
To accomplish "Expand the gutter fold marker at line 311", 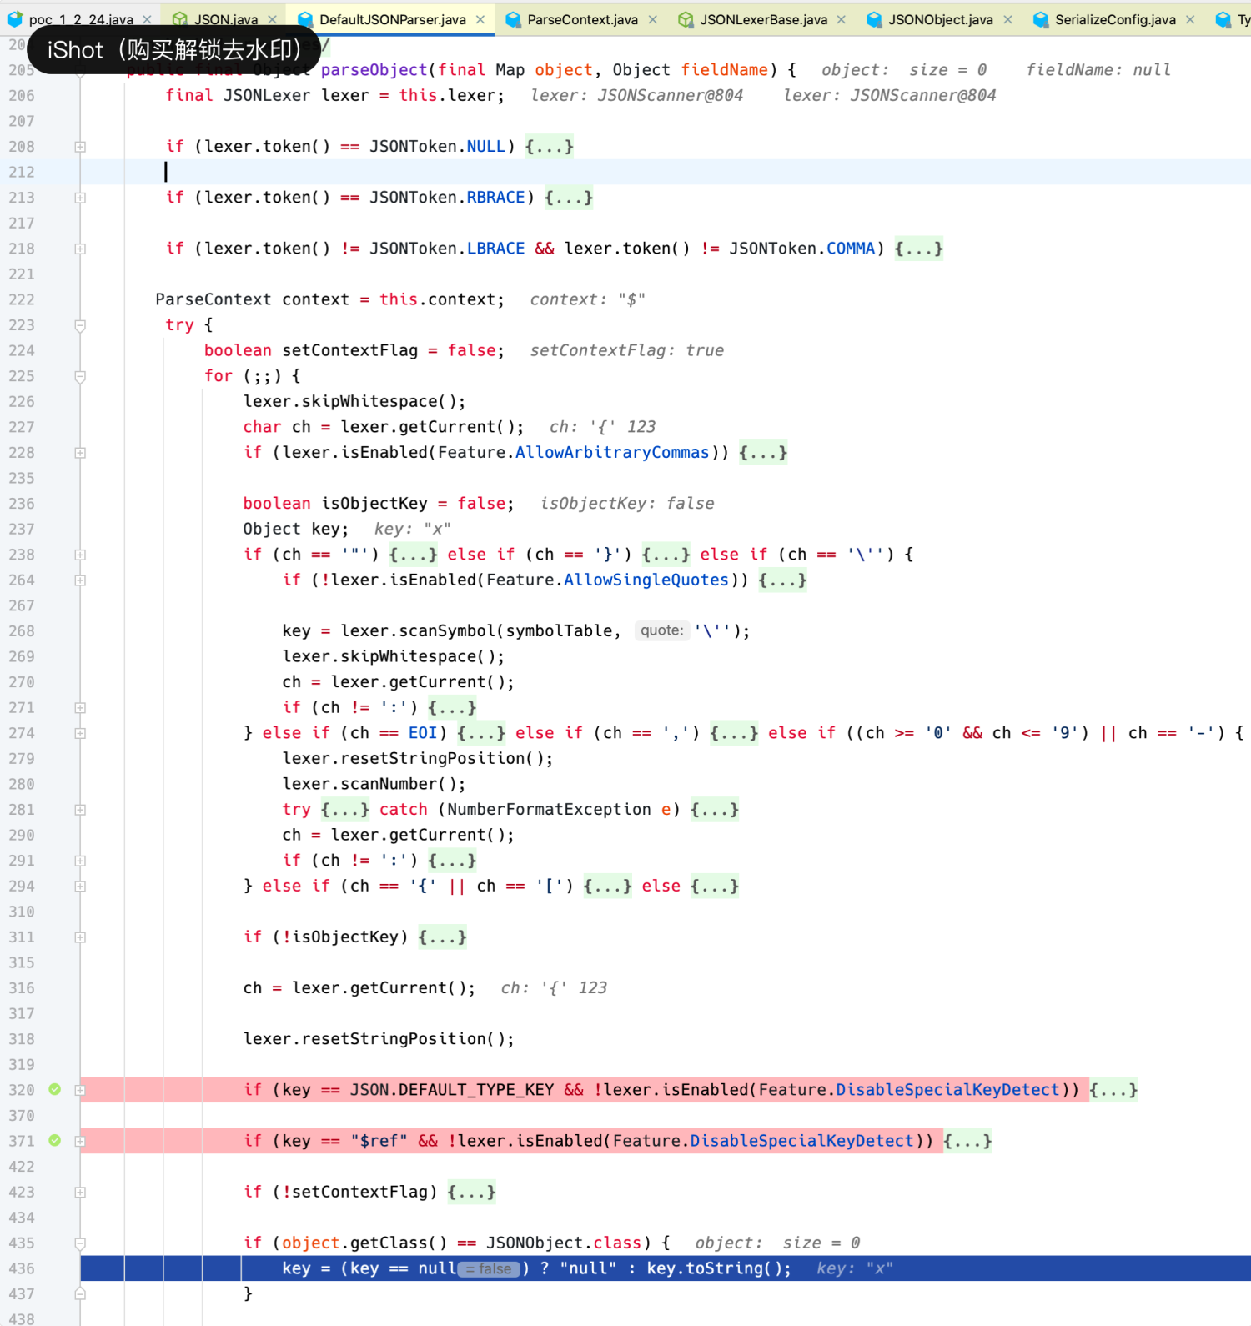I will [x=80, y=937].
